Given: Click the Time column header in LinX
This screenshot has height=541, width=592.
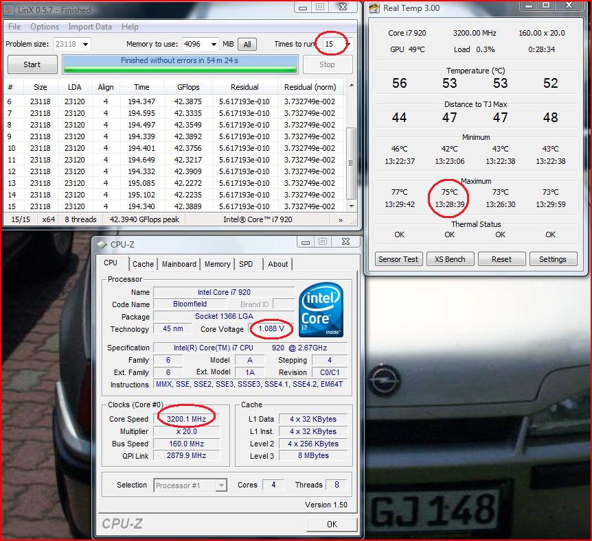Looking at the screenshot, I should point(141,87).
